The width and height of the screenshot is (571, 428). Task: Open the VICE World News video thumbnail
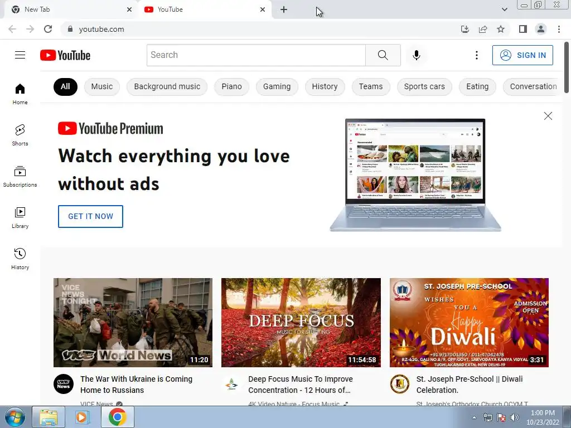[133, 323]
